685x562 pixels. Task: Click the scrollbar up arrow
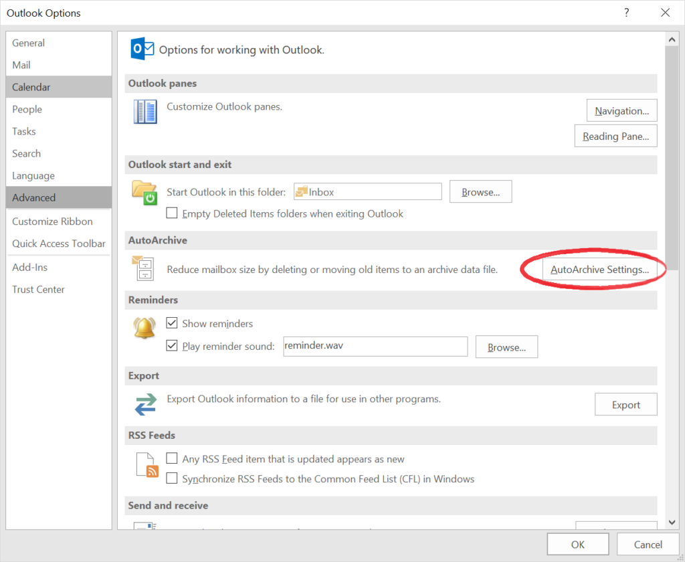coord(672,39)
